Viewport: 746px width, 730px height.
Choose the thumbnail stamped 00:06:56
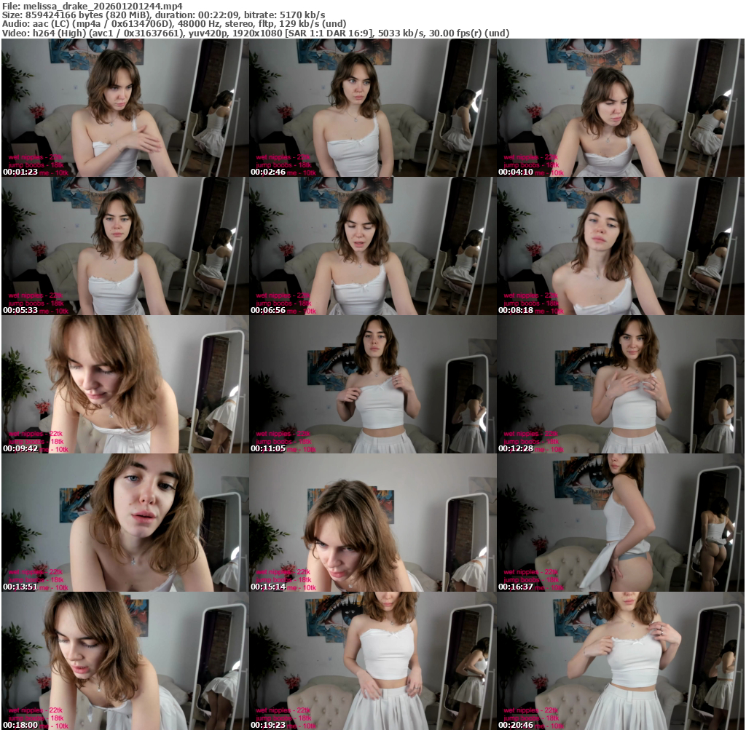coord(372,246)
